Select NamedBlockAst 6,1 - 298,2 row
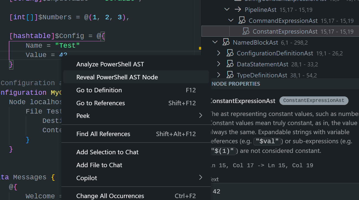Image resolution: width=359 pixels, height=200 pixels. [x=280, y=42]
